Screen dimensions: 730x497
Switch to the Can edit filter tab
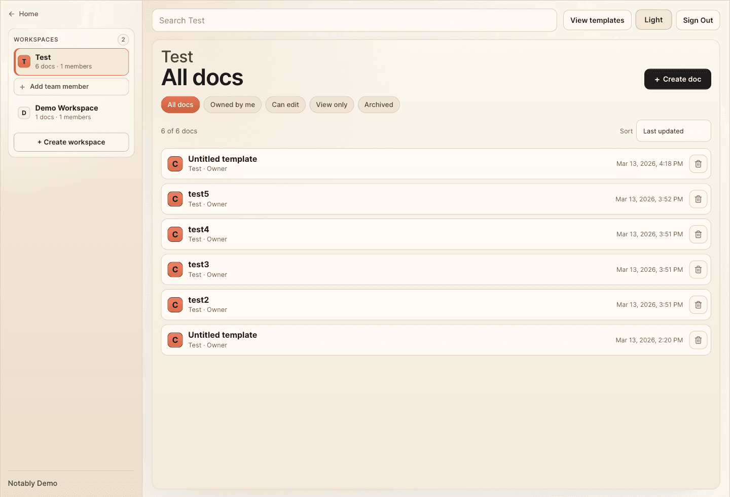tap(285, 104)
